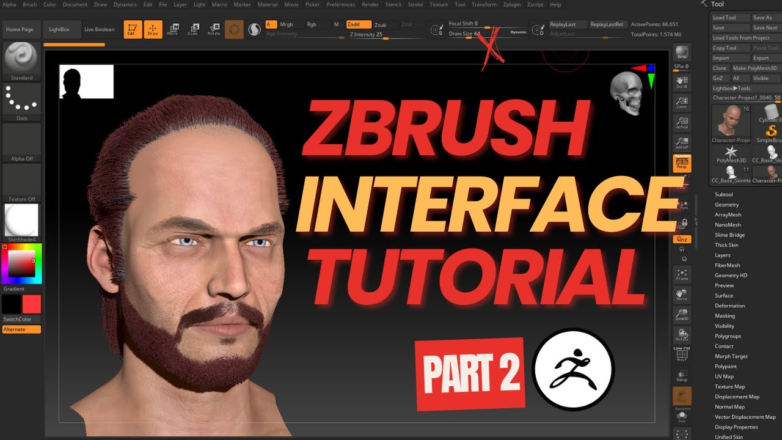782x440 pixels.
Task: Activate the Draw mode icon
Action: tap(153, 29)
